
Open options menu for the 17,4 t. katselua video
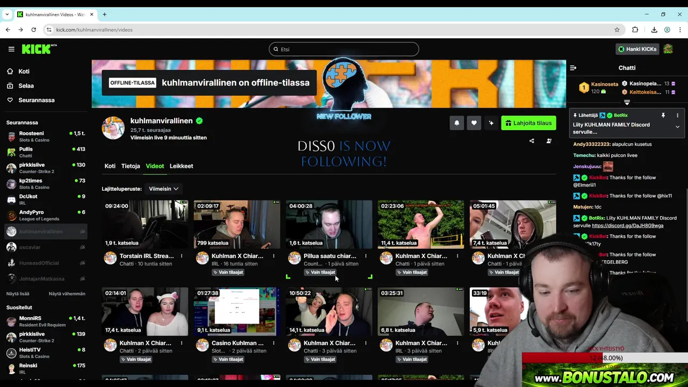(182, 343)
